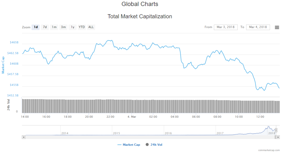Screen dimensions: 283x152
Task: Show ALL time range
Action: coord(91,27)
